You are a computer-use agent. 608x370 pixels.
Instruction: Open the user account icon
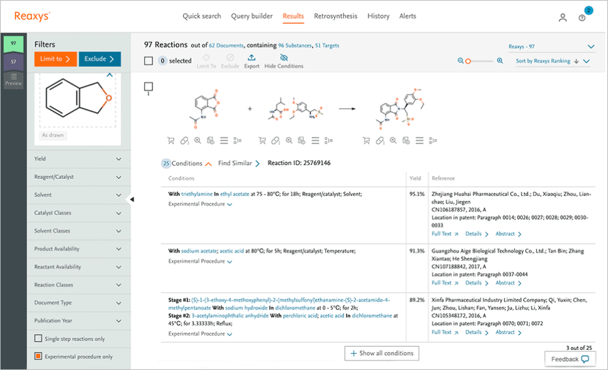(562, 18)
